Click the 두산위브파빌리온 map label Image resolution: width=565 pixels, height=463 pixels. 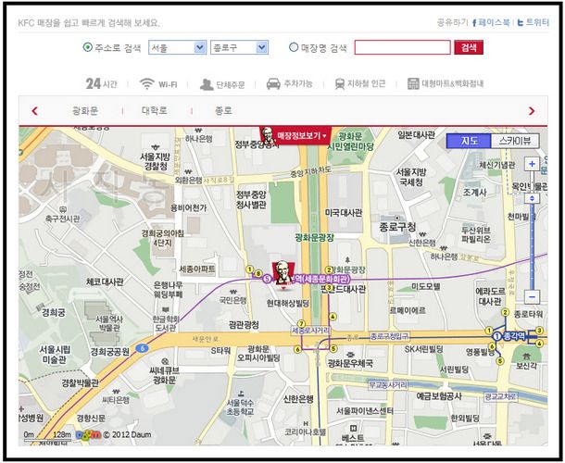click(x=476, y=234)
